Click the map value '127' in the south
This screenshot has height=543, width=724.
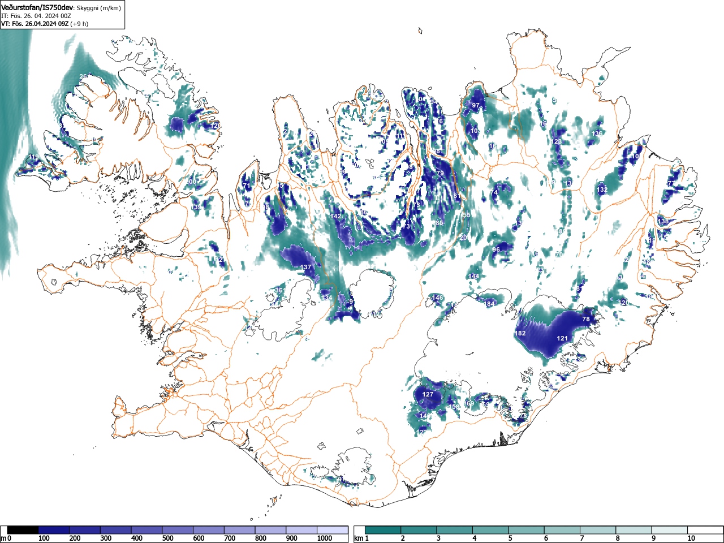pos(428,394)
